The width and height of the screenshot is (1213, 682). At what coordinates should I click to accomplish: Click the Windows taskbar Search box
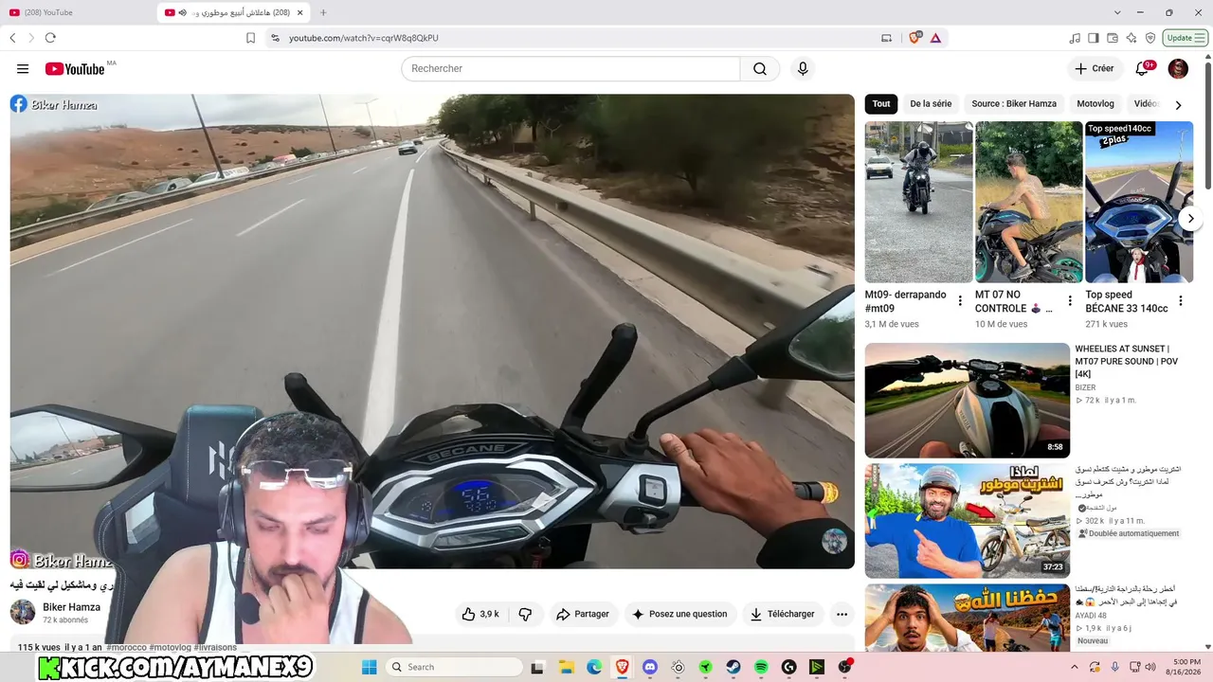[x=455, y=667]
